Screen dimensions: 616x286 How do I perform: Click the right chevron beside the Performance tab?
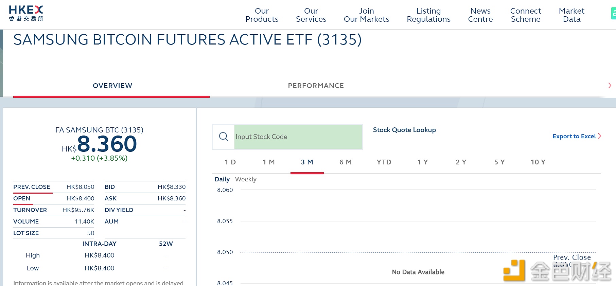[x=610, y=86]
